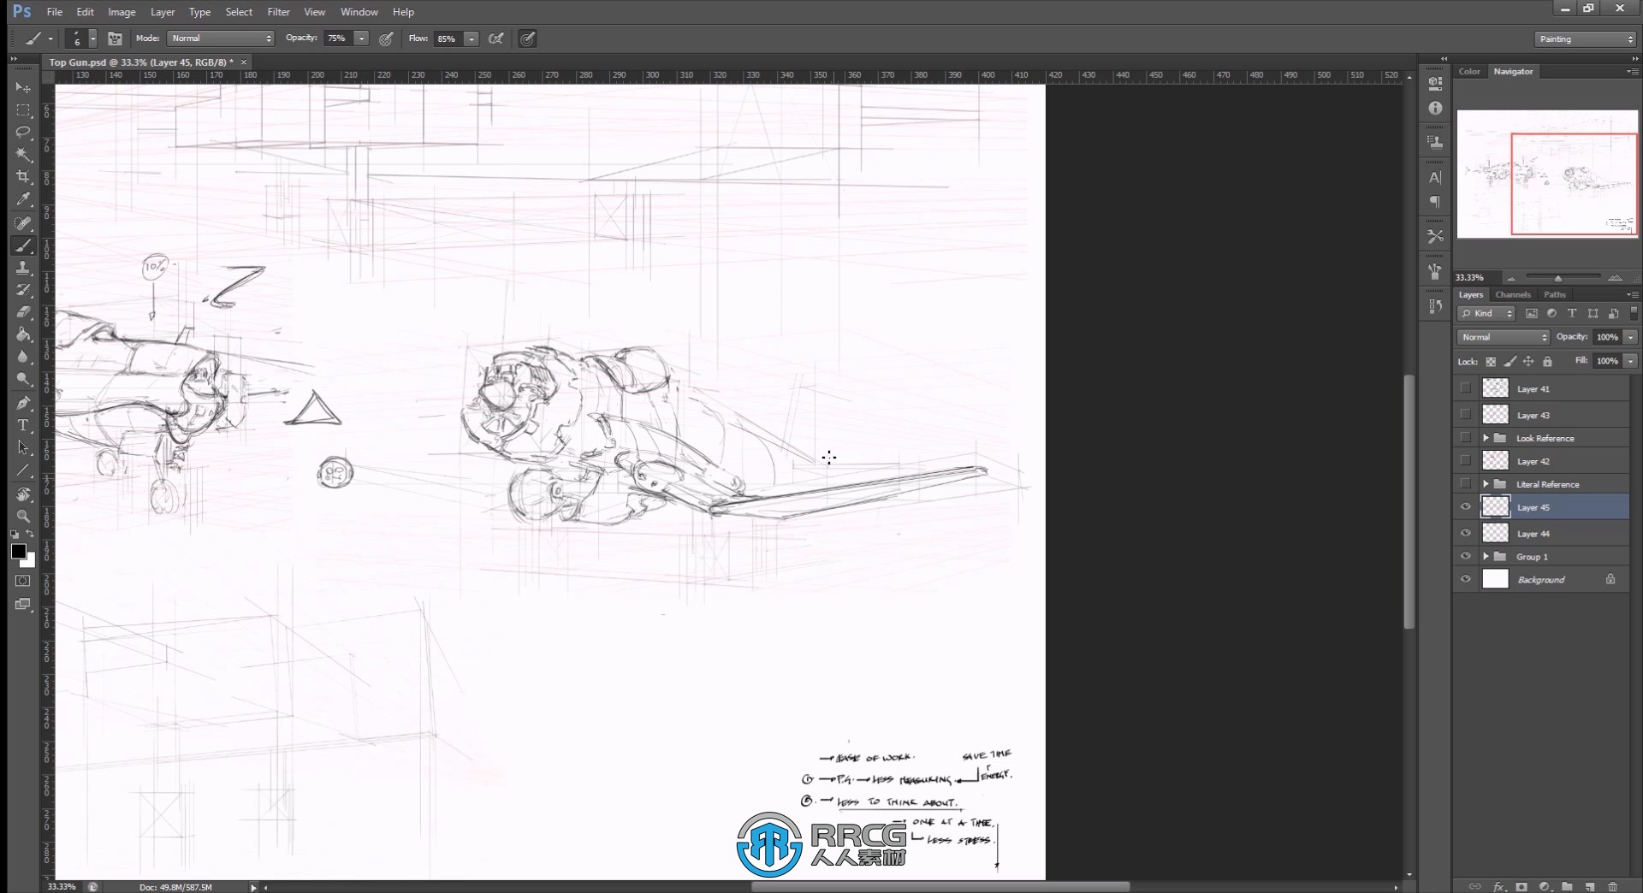
Task: Select the Eraser tool
Action: point(23,312)
